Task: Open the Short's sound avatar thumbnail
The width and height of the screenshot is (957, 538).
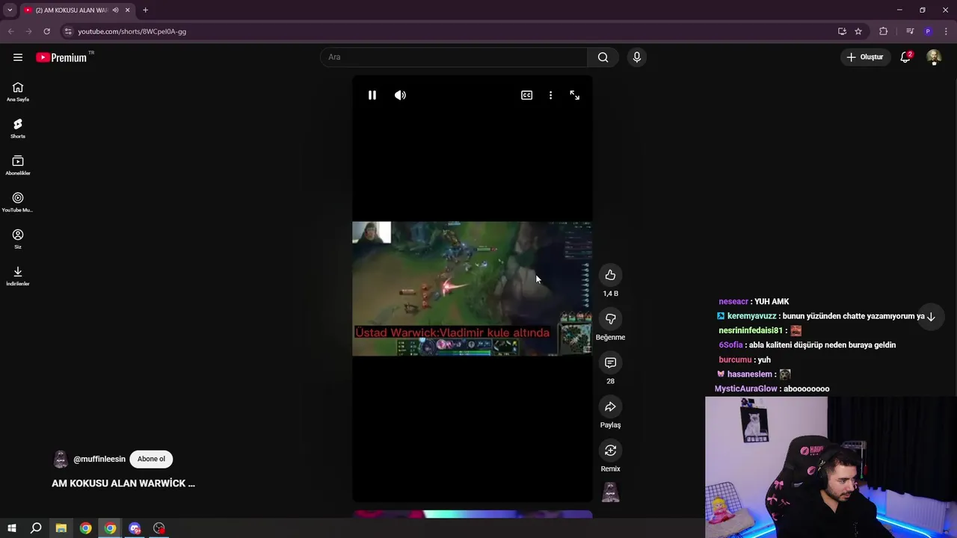Action: 610,492
